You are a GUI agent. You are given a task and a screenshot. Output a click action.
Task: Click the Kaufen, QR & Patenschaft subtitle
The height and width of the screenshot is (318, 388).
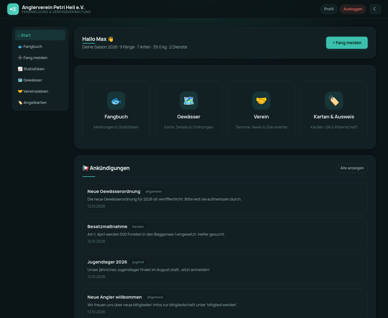point(334,127)
